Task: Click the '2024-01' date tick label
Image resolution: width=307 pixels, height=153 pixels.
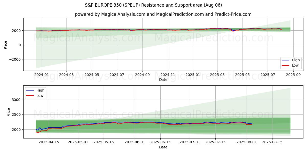Action: 41,75
